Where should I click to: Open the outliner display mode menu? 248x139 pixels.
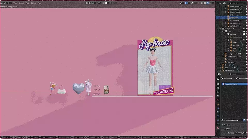coord(224,3)
